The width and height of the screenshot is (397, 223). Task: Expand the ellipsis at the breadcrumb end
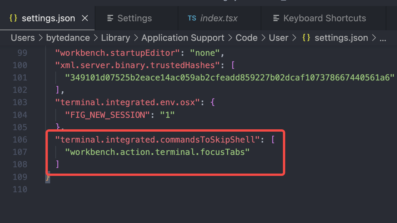pyautogui.click(x=383, y=38)
